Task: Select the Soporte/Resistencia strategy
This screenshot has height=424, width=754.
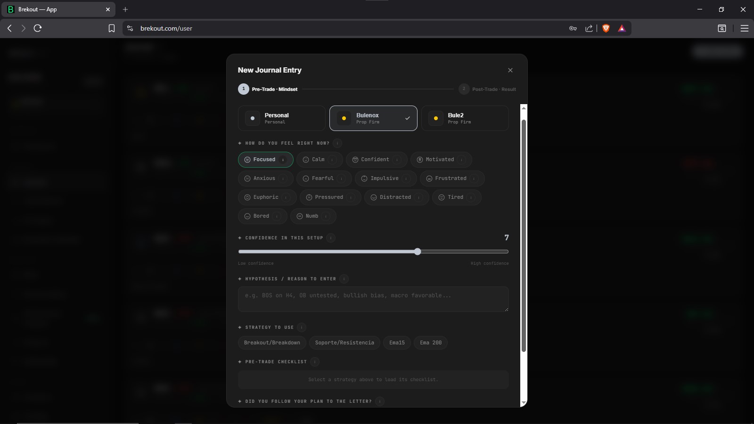Action: pyautogui.click(x=344, y=343)
